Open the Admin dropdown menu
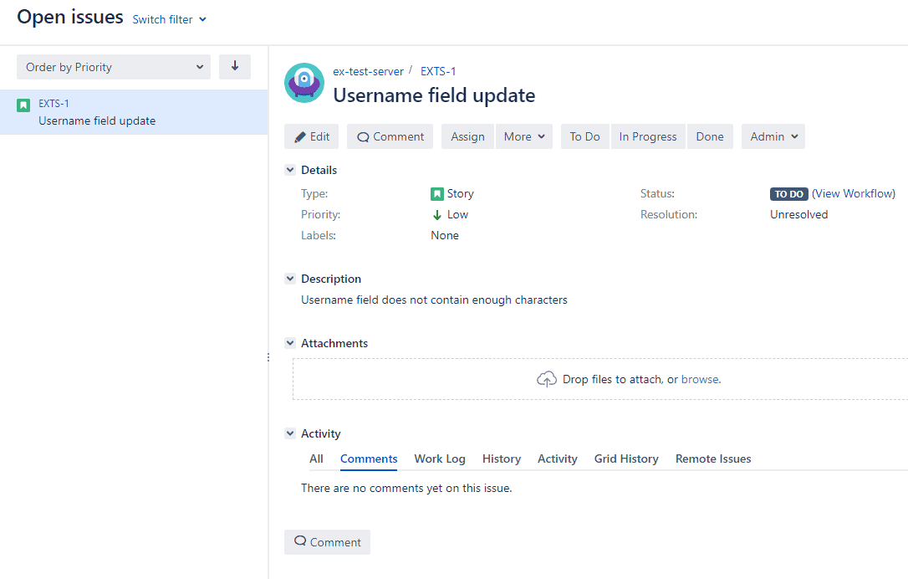908x579 pixels. [x=773, y=136]
